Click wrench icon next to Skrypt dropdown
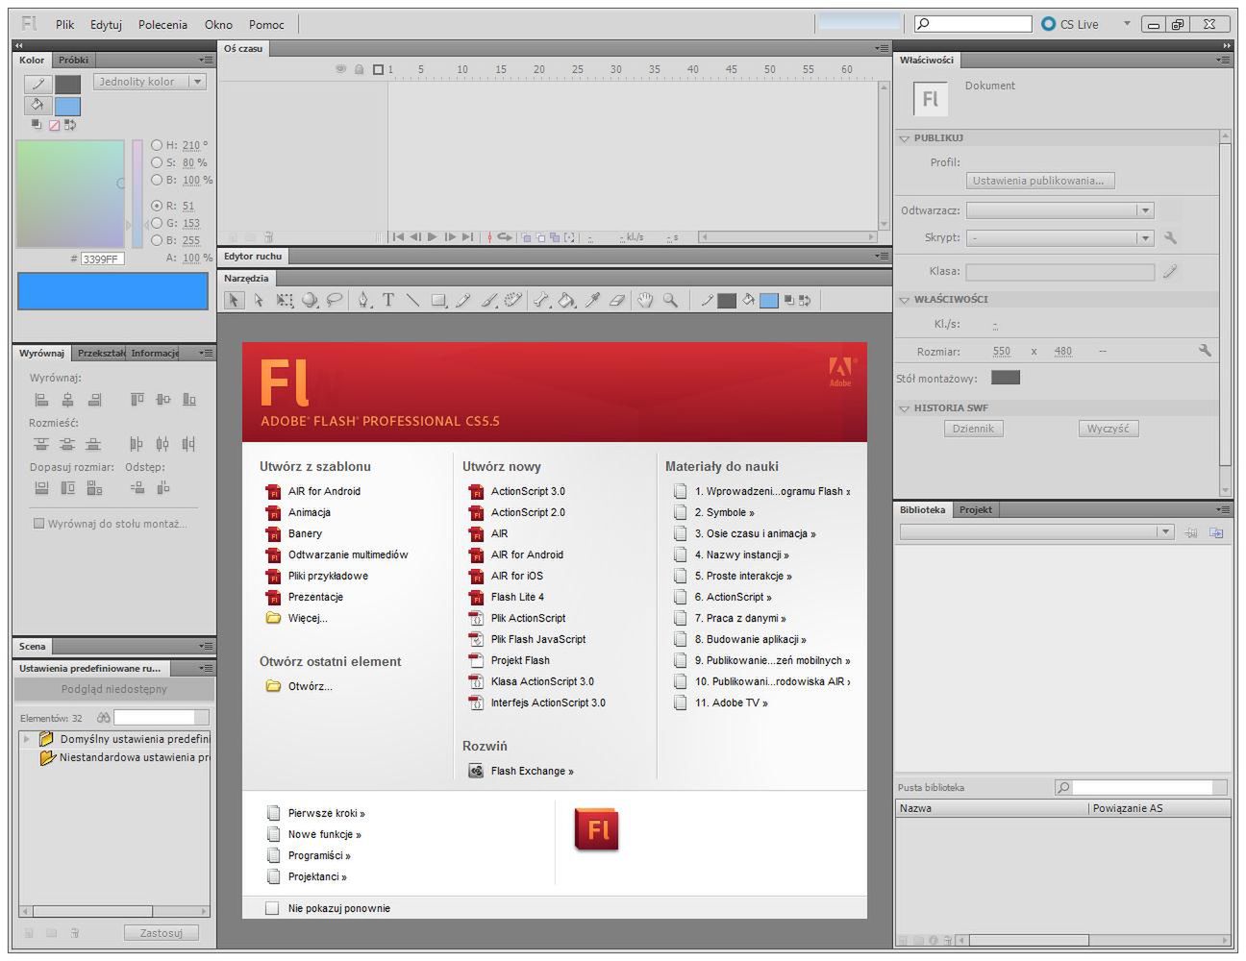 coord(1170,237)
